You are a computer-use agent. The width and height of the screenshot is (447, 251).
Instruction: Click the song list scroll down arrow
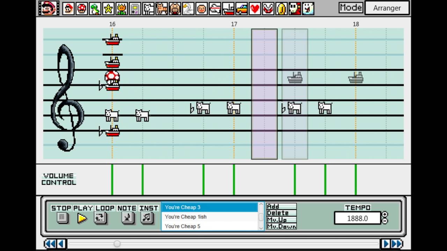click(x=261, y=228)
